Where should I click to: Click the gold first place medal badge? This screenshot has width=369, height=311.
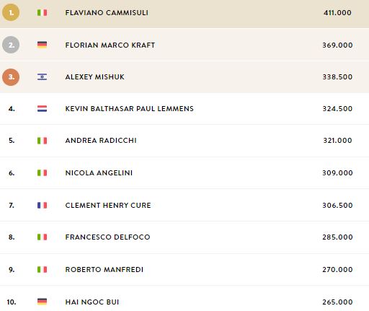[x=11, y=12]
